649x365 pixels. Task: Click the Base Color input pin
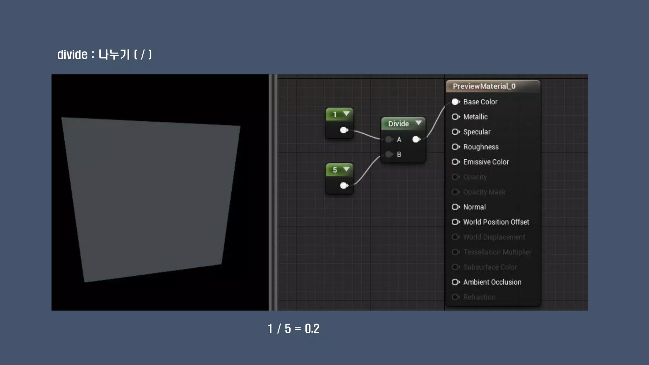pos(455,102)
